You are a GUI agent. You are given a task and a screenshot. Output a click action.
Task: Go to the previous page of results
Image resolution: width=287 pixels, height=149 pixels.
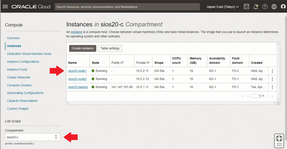point(248,96)
